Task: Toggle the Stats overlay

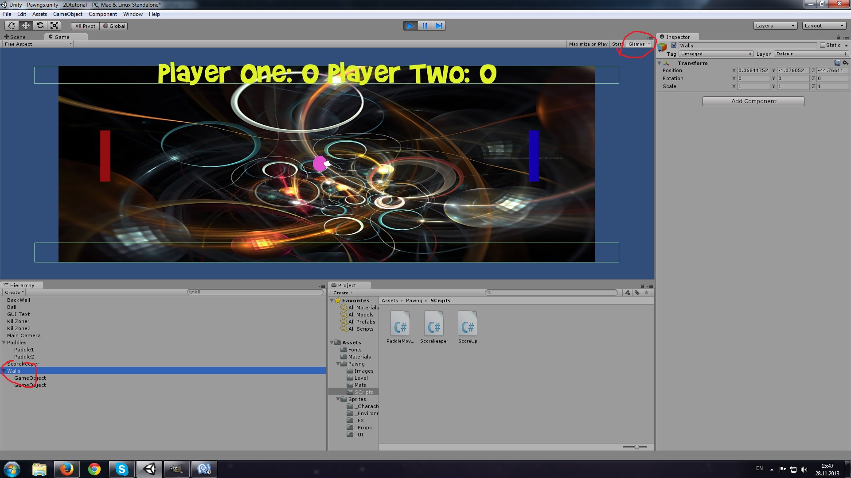Action: point(617,44)
